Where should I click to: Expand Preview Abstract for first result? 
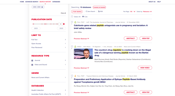[x=81, y=39]
